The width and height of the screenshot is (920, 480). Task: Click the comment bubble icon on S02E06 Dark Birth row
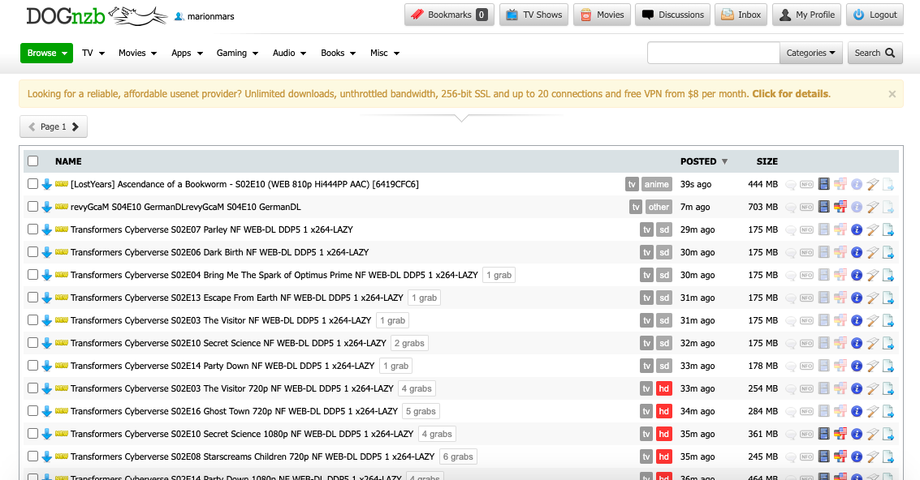pyautogui.click(x=791, y=252)
